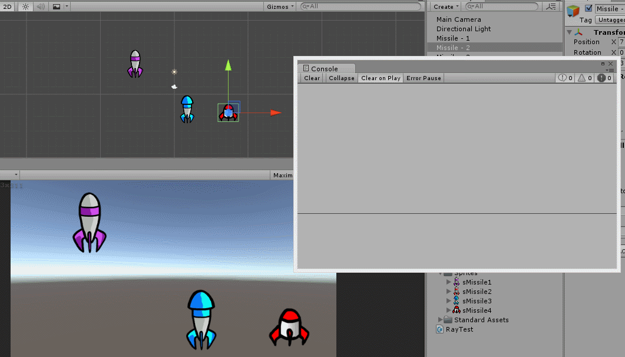
Task: Toggle 2D mode in the Scene view toolbar
Action: (x=6, y=6)
